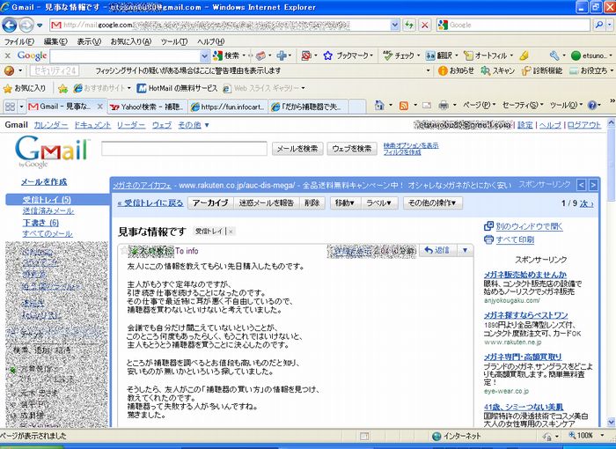Click the search magnifier beside the Google box
The width and height of the screenshot is (616, 449).
pos(599,26)
